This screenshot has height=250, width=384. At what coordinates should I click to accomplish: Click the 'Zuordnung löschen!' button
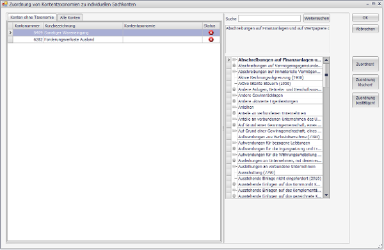365,82
